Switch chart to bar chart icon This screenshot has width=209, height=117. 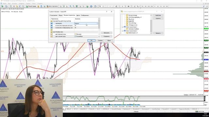tap(61, 6)
